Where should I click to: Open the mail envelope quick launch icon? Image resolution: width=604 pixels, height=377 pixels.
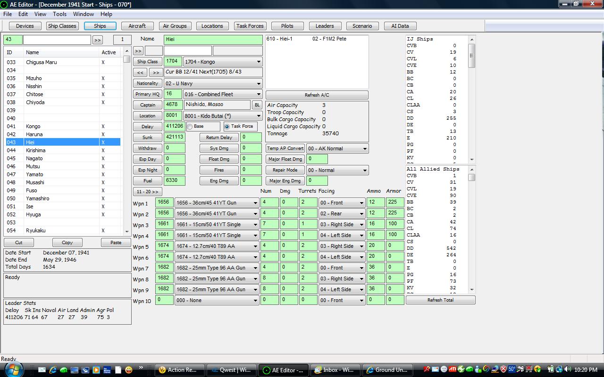(42, 370)
